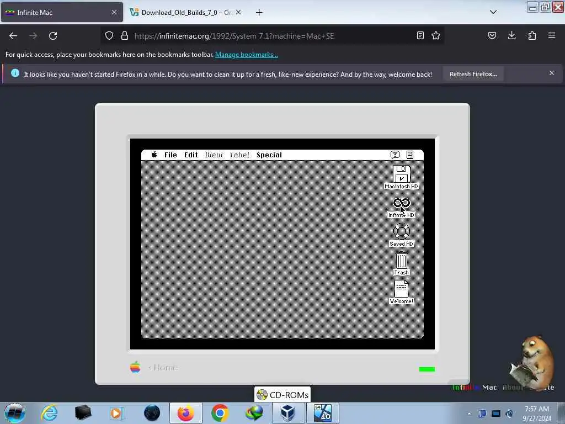Open the Balloon Help menu icon
Image resolution: width=565 pixels, height=424 pixels.
point(395,155)
